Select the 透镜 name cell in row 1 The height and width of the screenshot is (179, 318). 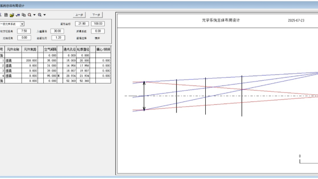tap(13, 61)
